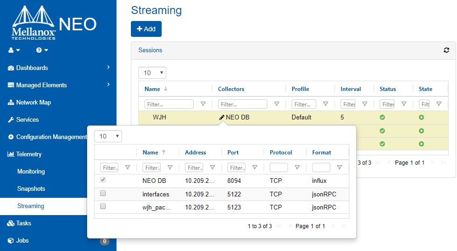
Task: Open Monitoring under Telemetry
Action: [31, 171]
